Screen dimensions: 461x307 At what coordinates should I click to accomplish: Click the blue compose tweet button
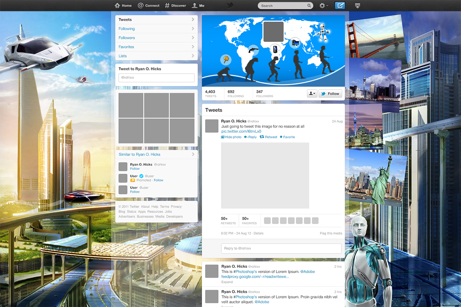click(x=340, y=5)
